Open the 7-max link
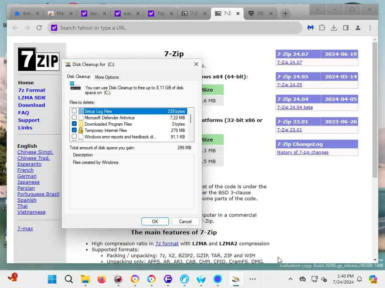 (25, 228)
